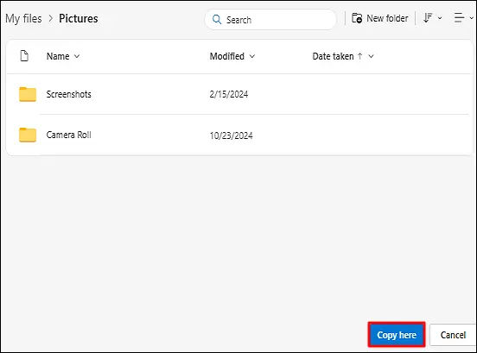This screenshot has width=477, height=353.
Task: Click the Date taken ascending arrow
Action: pos(359,56)
